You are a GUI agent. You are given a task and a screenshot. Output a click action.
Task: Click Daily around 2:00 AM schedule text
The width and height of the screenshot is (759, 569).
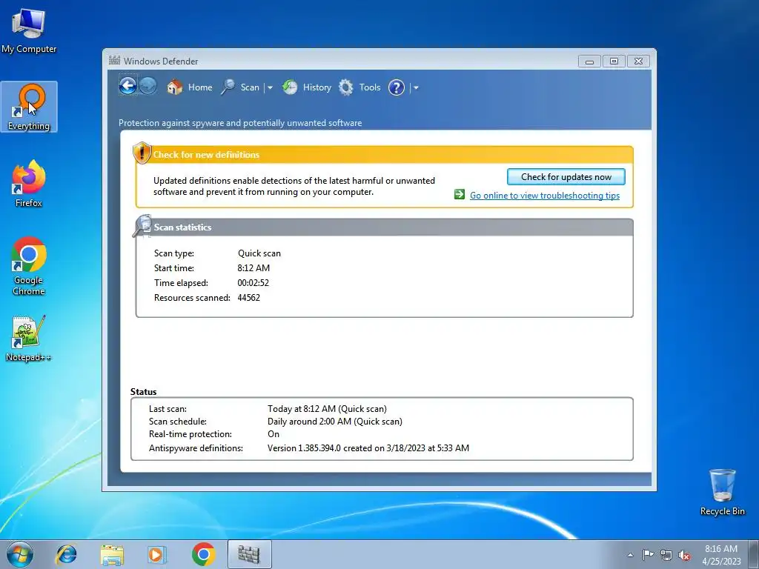(335, 422)
